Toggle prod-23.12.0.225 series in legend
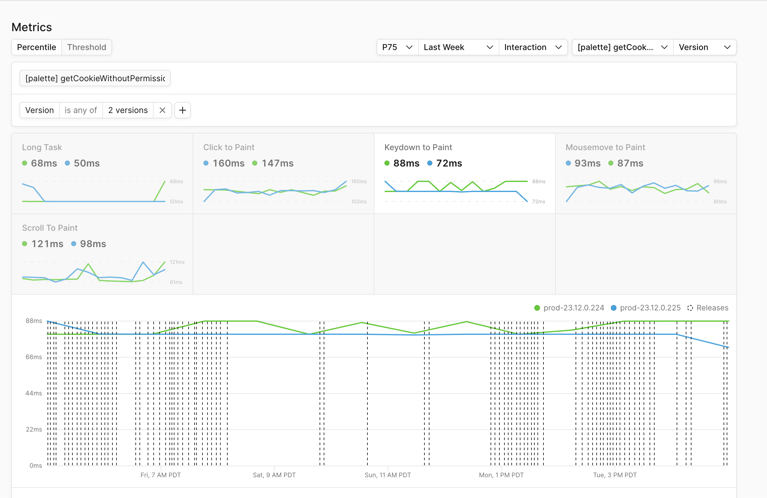Image resolution: width=767 pixels, height=498 pixels. point(646,308)
